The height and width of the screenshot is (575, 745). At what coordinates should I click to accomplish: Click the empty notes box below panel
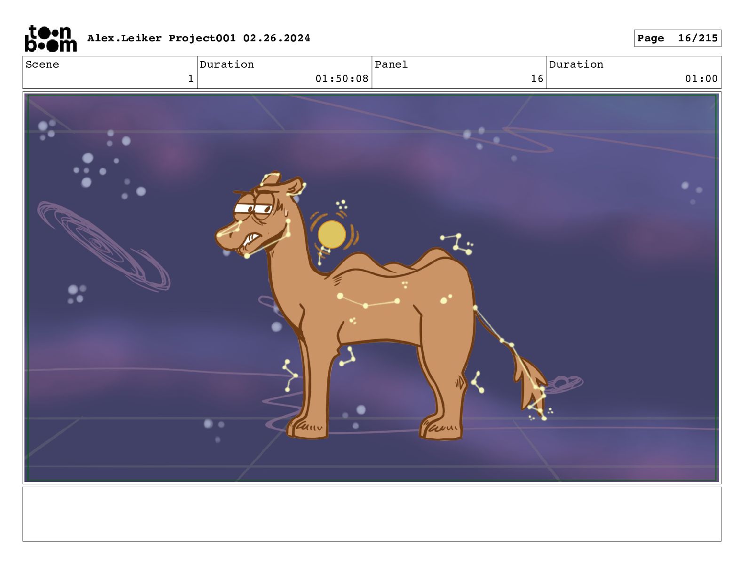(x=372, y=514)
